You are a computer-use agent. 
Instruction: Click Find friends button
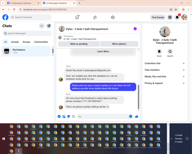158,17
